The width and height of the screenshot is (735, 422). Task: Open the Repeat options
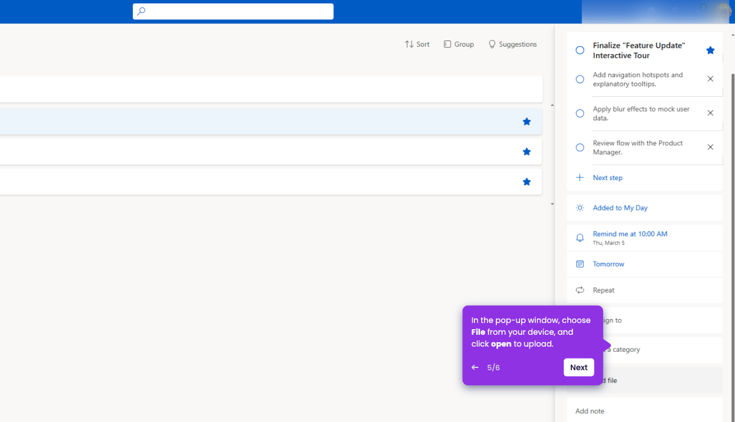(644, 290)
